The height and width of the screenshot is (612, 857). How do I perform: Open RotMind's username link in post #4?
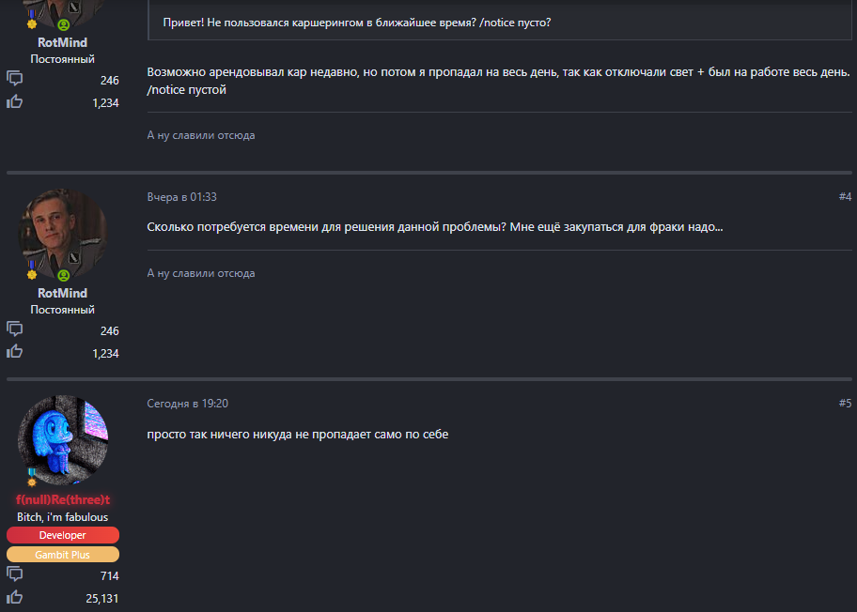click(63, 294)
